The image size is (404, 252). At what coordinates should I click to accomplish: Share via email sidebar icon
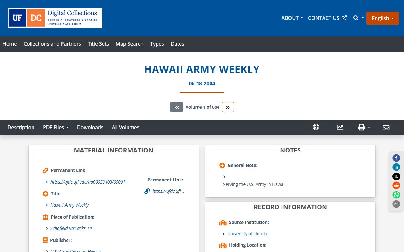[x=396, y=204]
